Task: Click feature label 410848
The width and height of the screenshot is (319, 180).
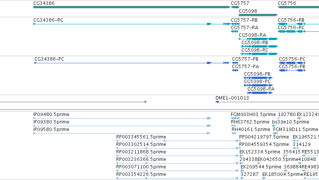Action: point(307,159)
